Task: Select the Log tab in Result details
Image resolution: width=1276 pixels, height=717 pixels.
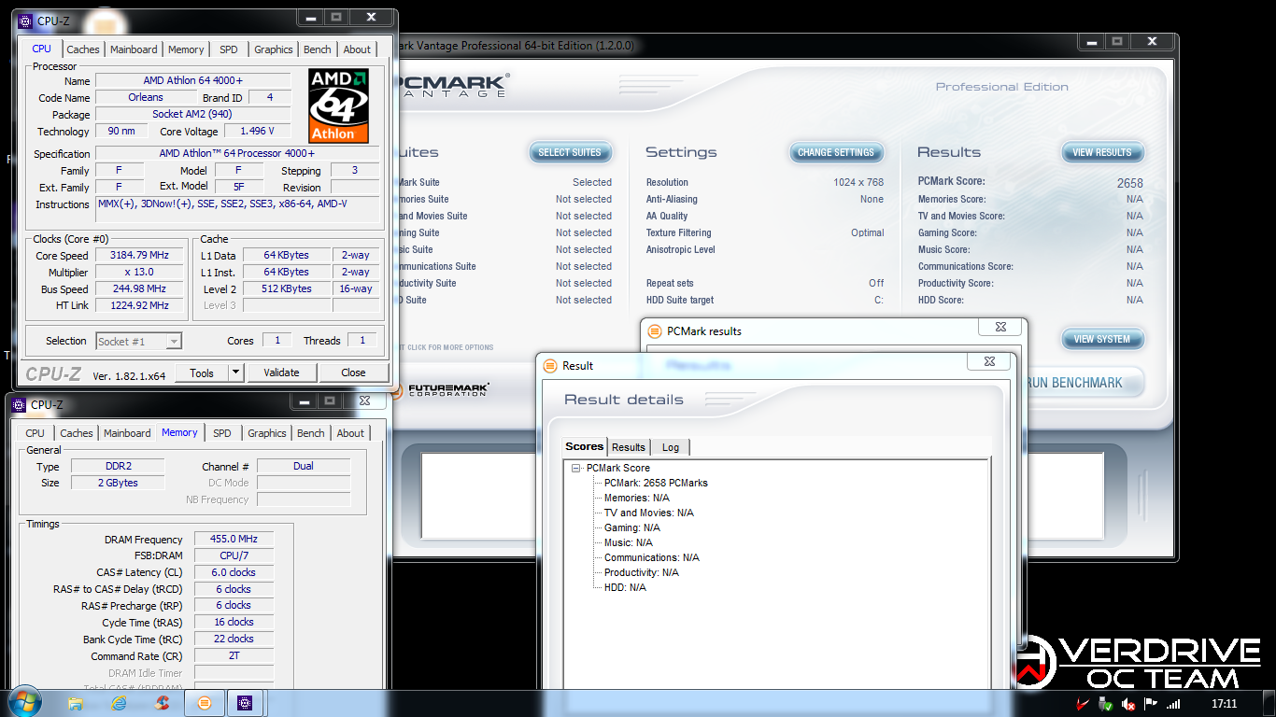Action: [671, 447]
